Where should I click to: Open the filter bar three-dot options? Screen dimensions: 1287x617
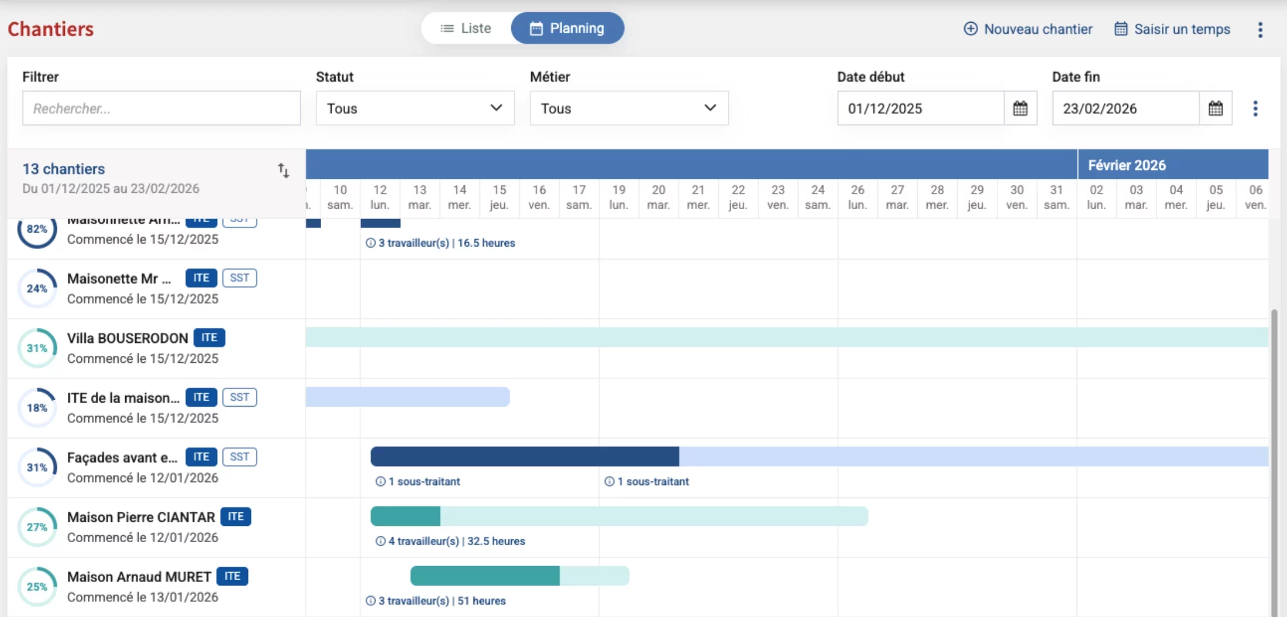point(1255,108)
